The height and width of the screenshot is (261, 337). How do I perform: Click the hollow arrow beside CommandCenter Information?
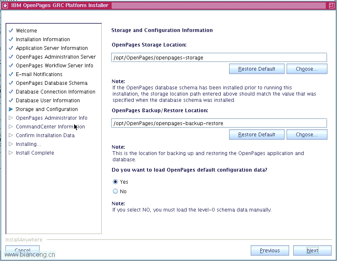[x=11, y=126]
